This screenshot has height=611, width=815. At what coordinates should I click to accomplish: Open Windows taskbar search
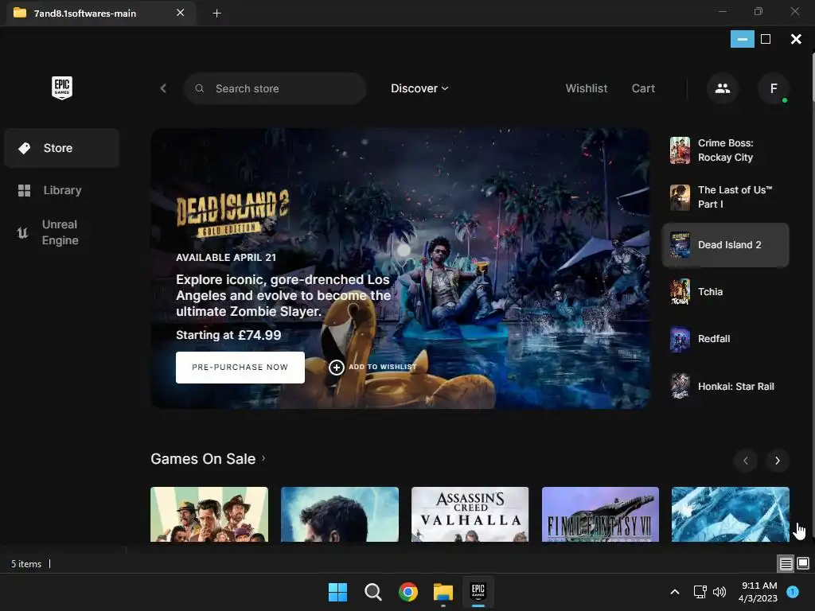(372, 592)
